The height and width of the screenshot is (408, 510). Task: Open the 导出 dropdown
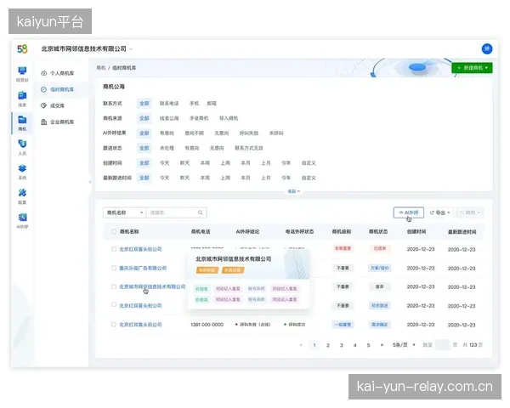(x=440, y=212)
